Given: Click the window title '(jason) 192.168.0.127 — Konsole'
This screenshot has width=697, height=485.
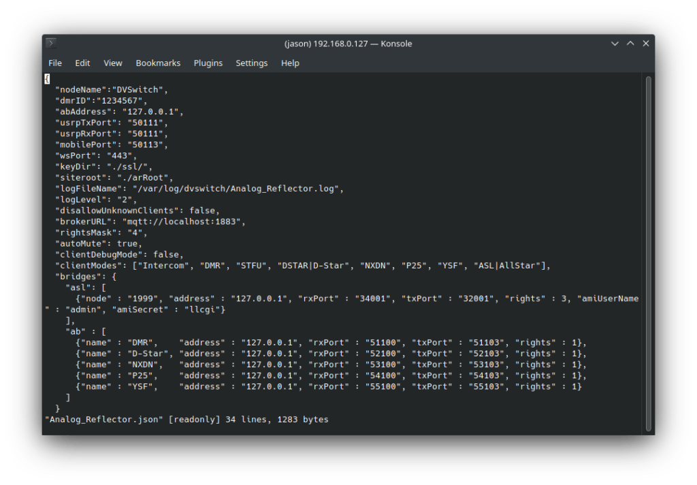Looking at the screenshot, I should coord(348,44).
